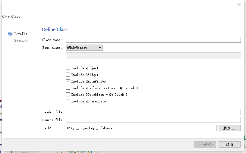Open the Base class QMainWindow dropdown
246x153 pixels.
coord(84,48)
